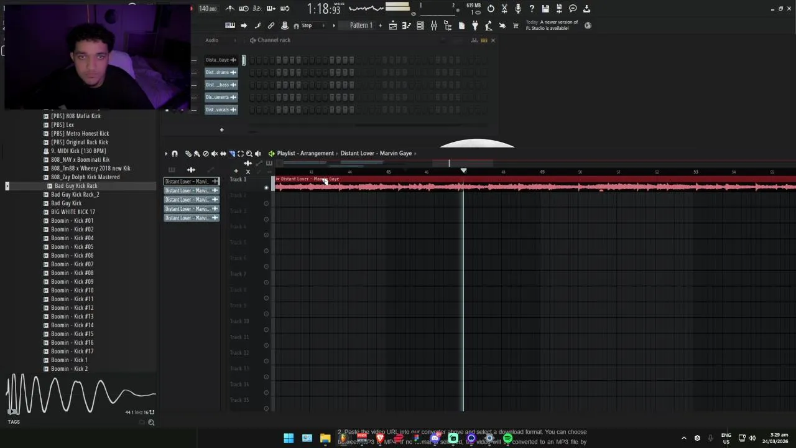Image resolution: width=796 pixels, height=448 pixels.
Task: Toggle the mute dot on Track 10
Action: pyautogui.click(x=266, y=329)
